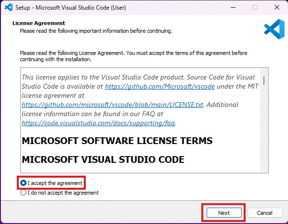Click the Setup window title bar text
288x224 pixels.
(x=70, y=8)
